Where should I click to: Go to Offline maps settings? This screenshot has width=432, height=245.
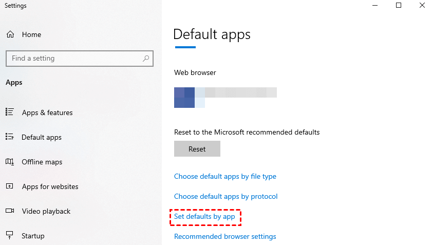[x=42, y=162]
